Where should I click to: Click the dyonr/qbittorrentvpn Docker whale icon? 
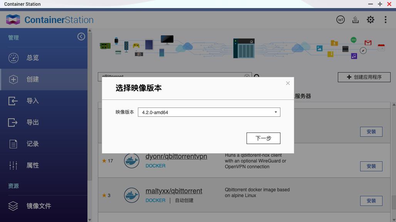[131, 161]
